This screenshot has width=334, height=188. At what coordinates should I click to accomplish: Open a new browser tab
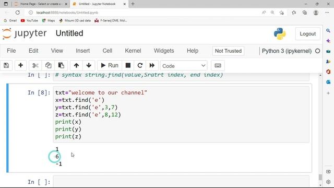tap(133, 4)
